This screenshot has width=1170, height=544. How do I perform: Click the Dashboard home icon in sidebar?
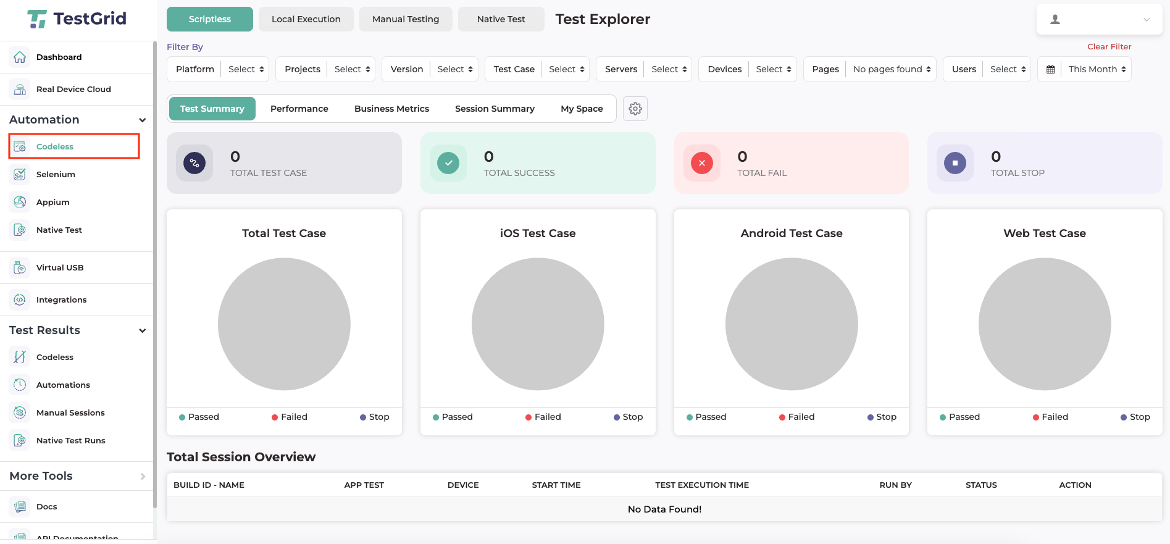20,57
